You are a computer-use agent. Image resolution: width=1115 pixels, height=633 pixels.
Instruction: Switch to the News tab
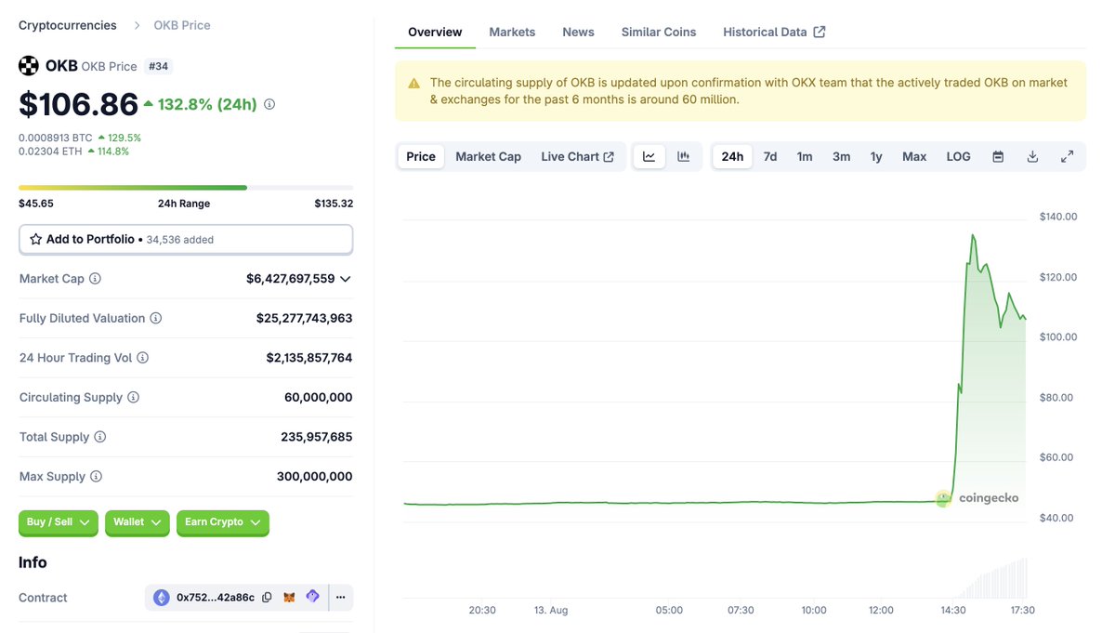[x=578, y=32]
